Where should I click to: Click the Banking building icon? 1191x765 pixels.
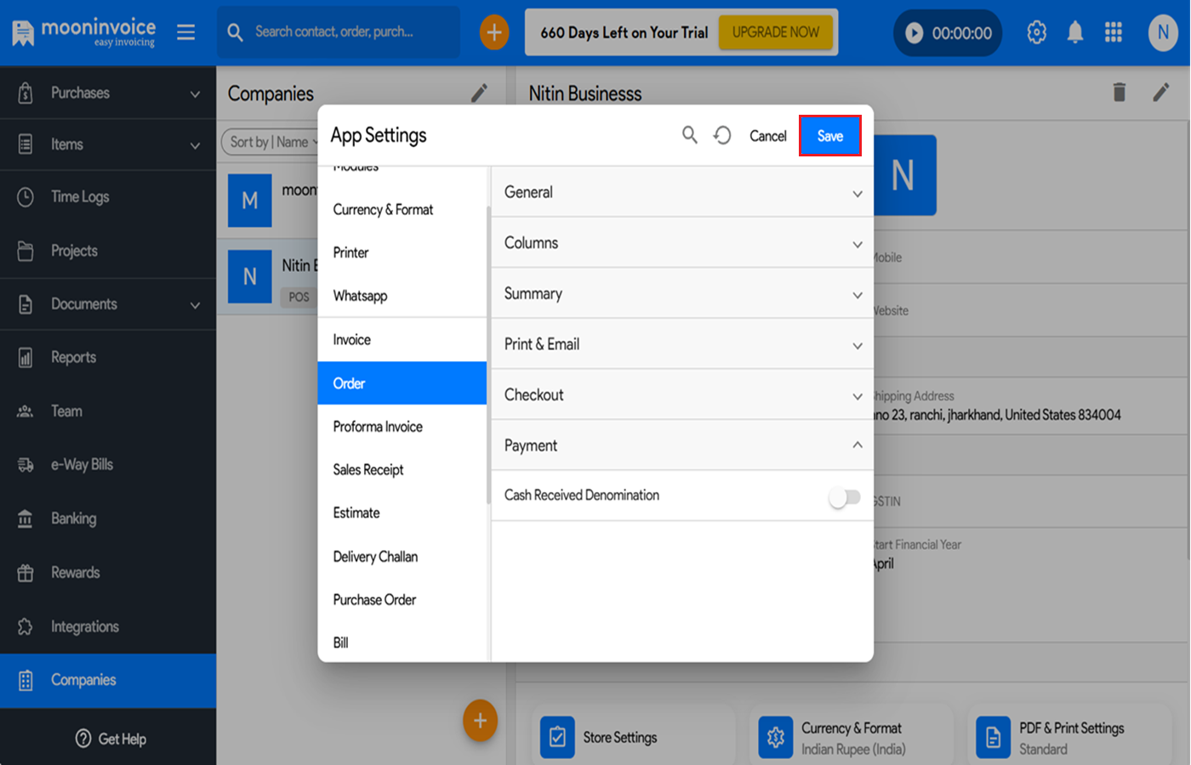click(x=26, y=518)
